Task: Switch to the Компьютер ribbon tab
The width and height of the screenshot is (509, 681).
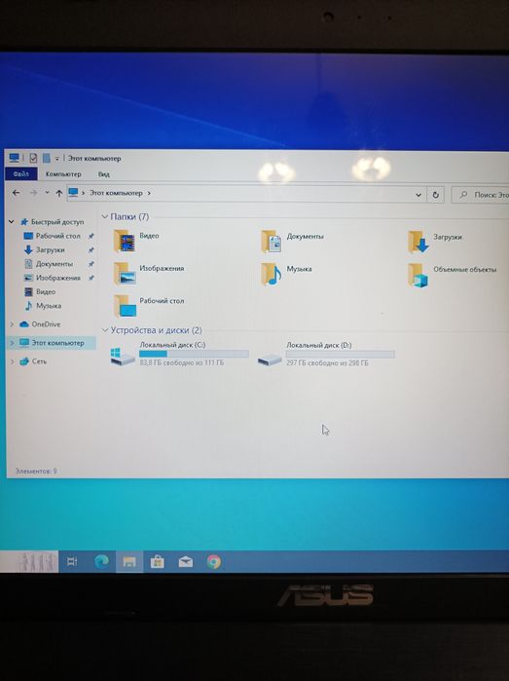Action: 63,174
